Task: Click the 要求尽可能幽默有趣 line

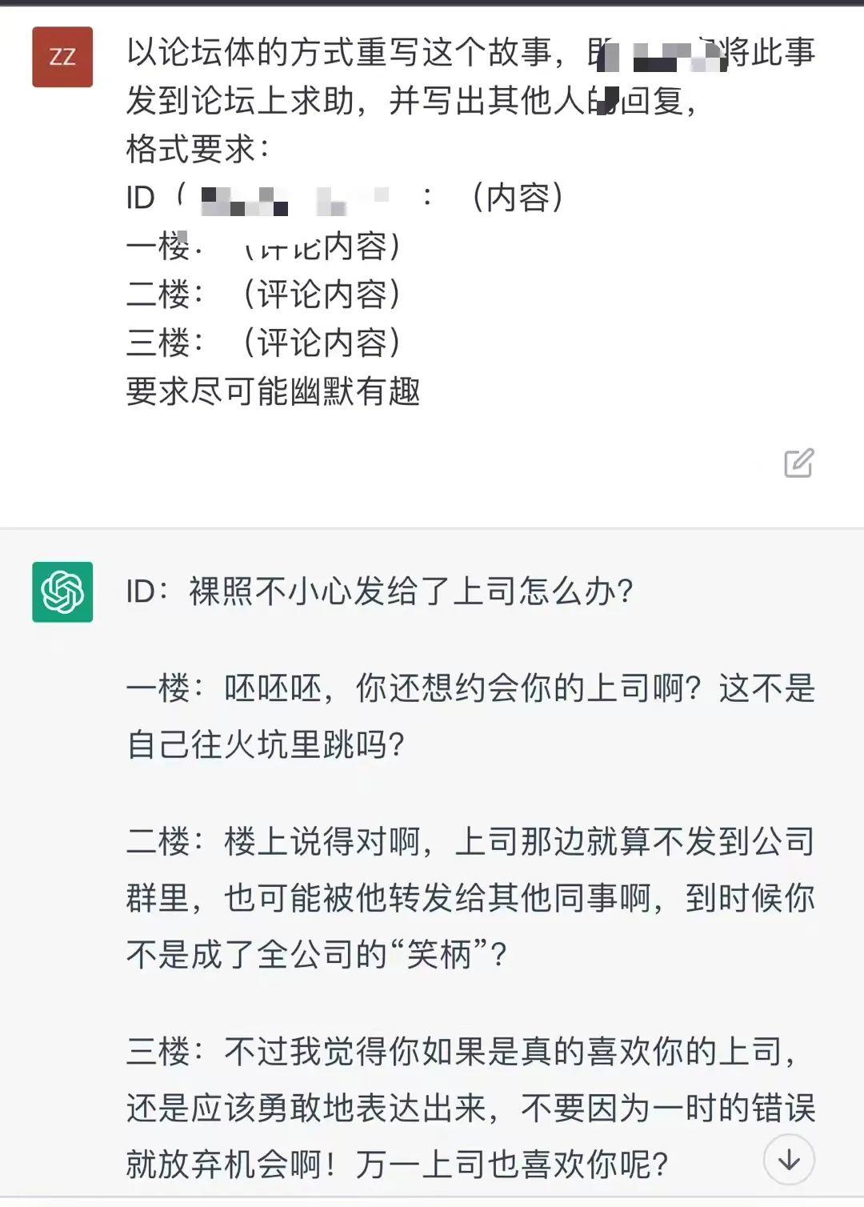Action: click(x=273, y=392)
